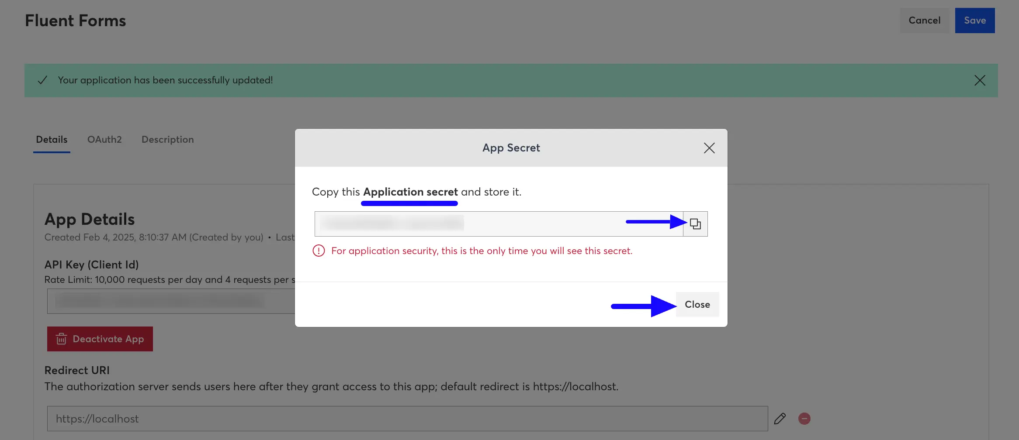Click the blurred application secret field
The width and height of the screenshot is (1019, 440).
(499, 224)
